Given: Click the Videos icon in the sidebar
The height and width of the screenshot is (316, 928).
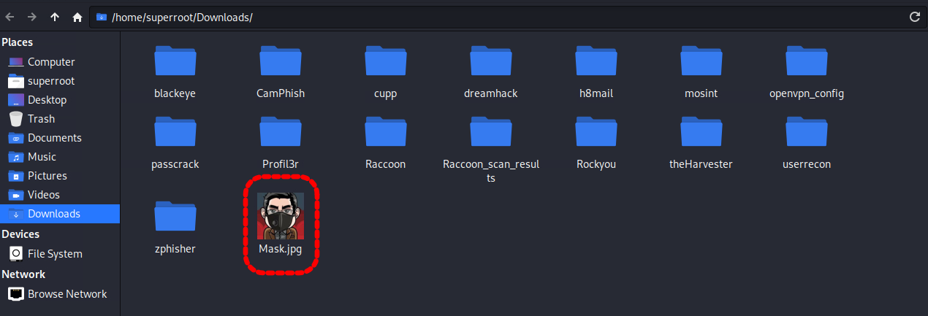Looking at the screenshot, I should [x=16, y=195].
